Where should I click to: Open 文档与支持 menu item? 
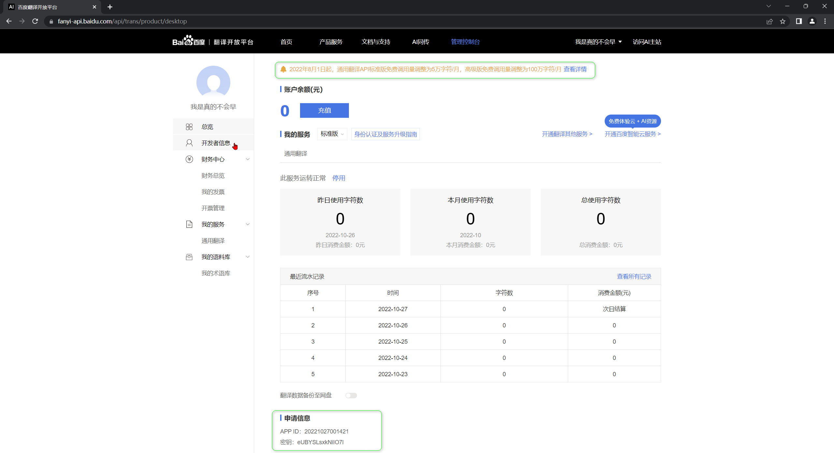[376, 42]
